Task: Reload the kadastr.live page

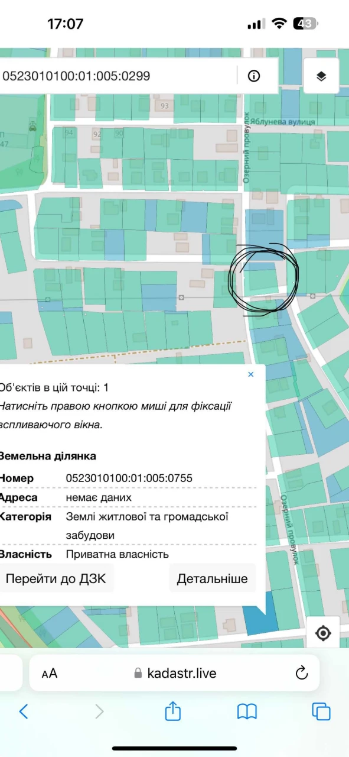Action: point(301,672)
